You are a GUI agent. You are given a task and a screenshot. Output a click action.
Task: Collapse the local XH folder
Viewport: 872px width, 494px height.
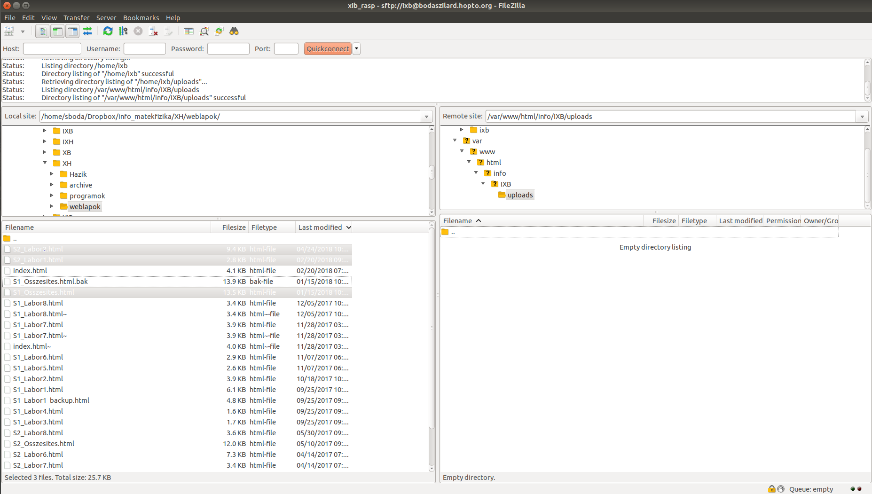(x=45, y=163)
